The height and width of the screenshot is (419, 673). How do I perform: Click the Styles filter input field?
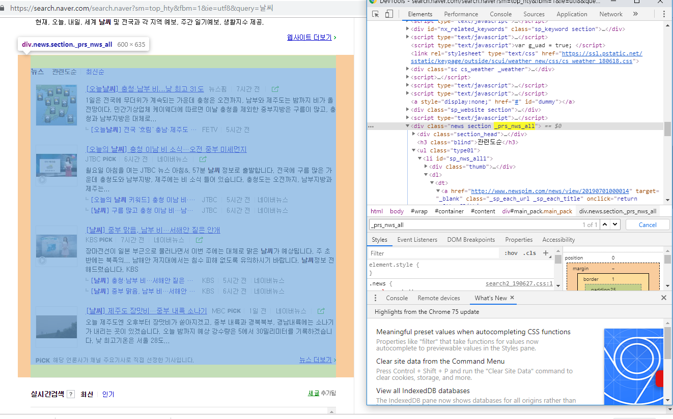coord(434,253)
